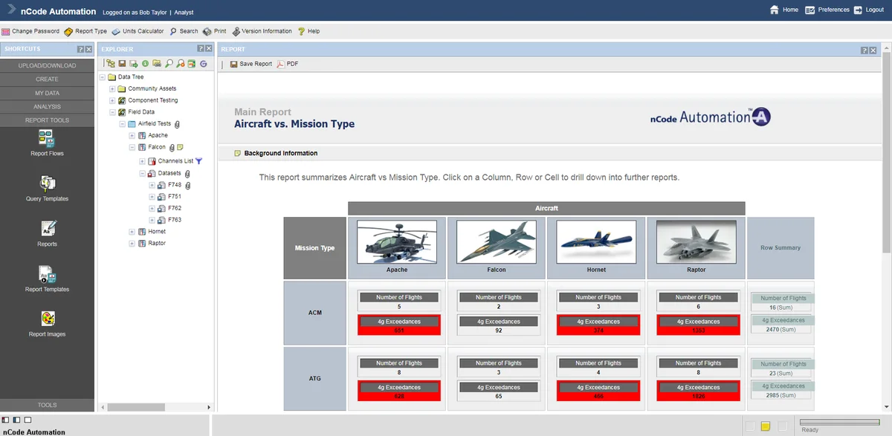Collapse the Falcon tree node
Viewport: 892px width, 436px height.
[132, 147]
